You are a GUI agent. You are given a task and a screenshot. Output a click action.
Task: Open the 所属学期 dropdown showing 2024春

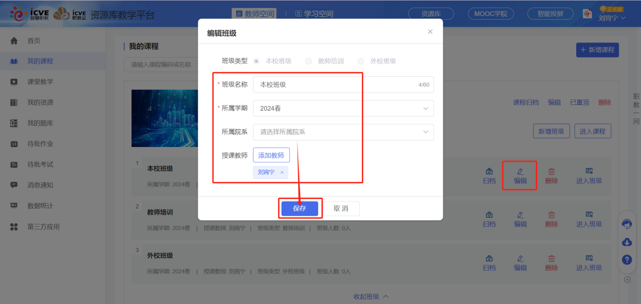click(x=343, y=108)
